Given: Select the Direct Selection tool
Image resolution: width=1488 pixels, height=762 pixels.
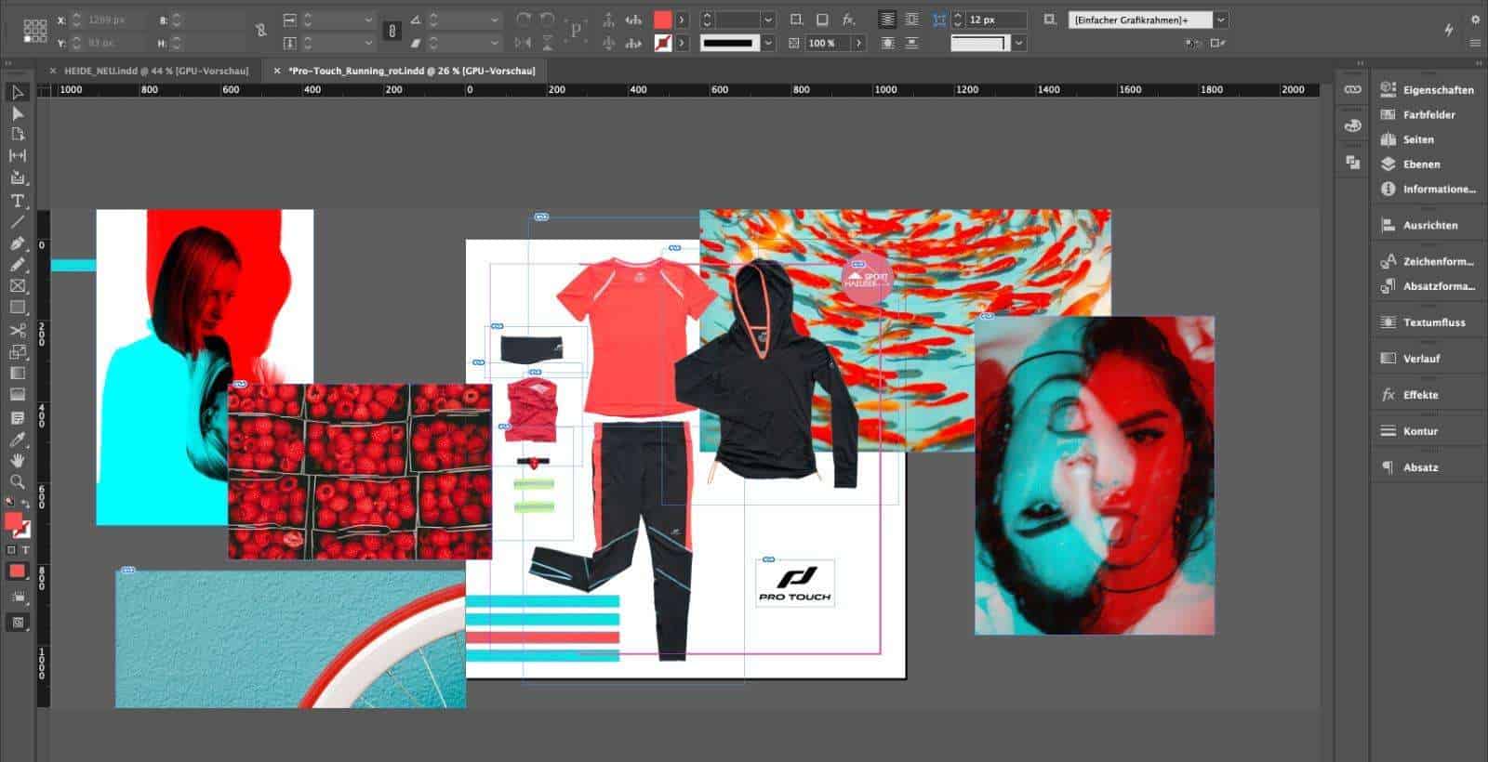Looking at the screenshot, I should (x=17, y=113).
